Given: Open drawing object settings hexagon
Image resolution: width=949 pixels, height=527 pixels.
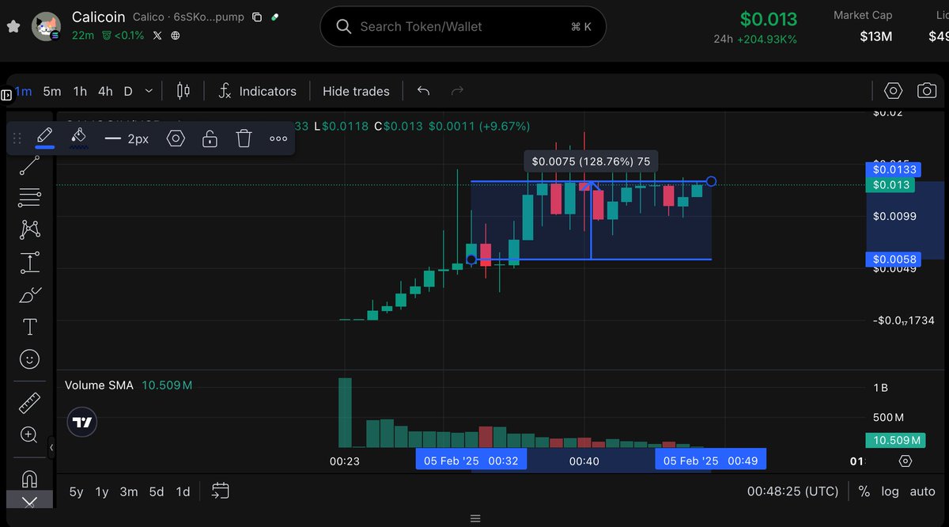Looking at the screenshot, I should coord(176,138).
